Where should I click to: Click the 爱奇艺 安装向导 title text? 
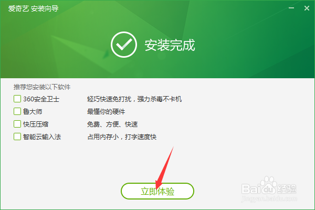(x=34, y=8)
